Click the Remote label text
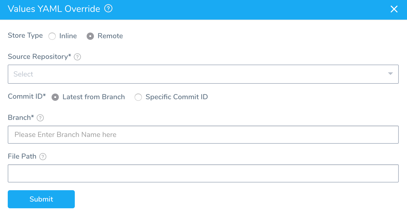The height and width of the screenshot is (215, 407). pos(110,36)
